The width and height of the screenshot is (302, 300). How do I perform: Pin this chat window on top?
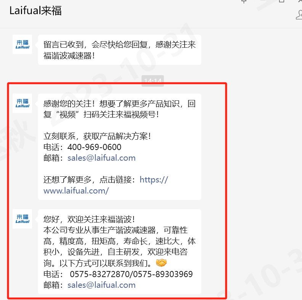pyautogui.click(x=244, y=2)
